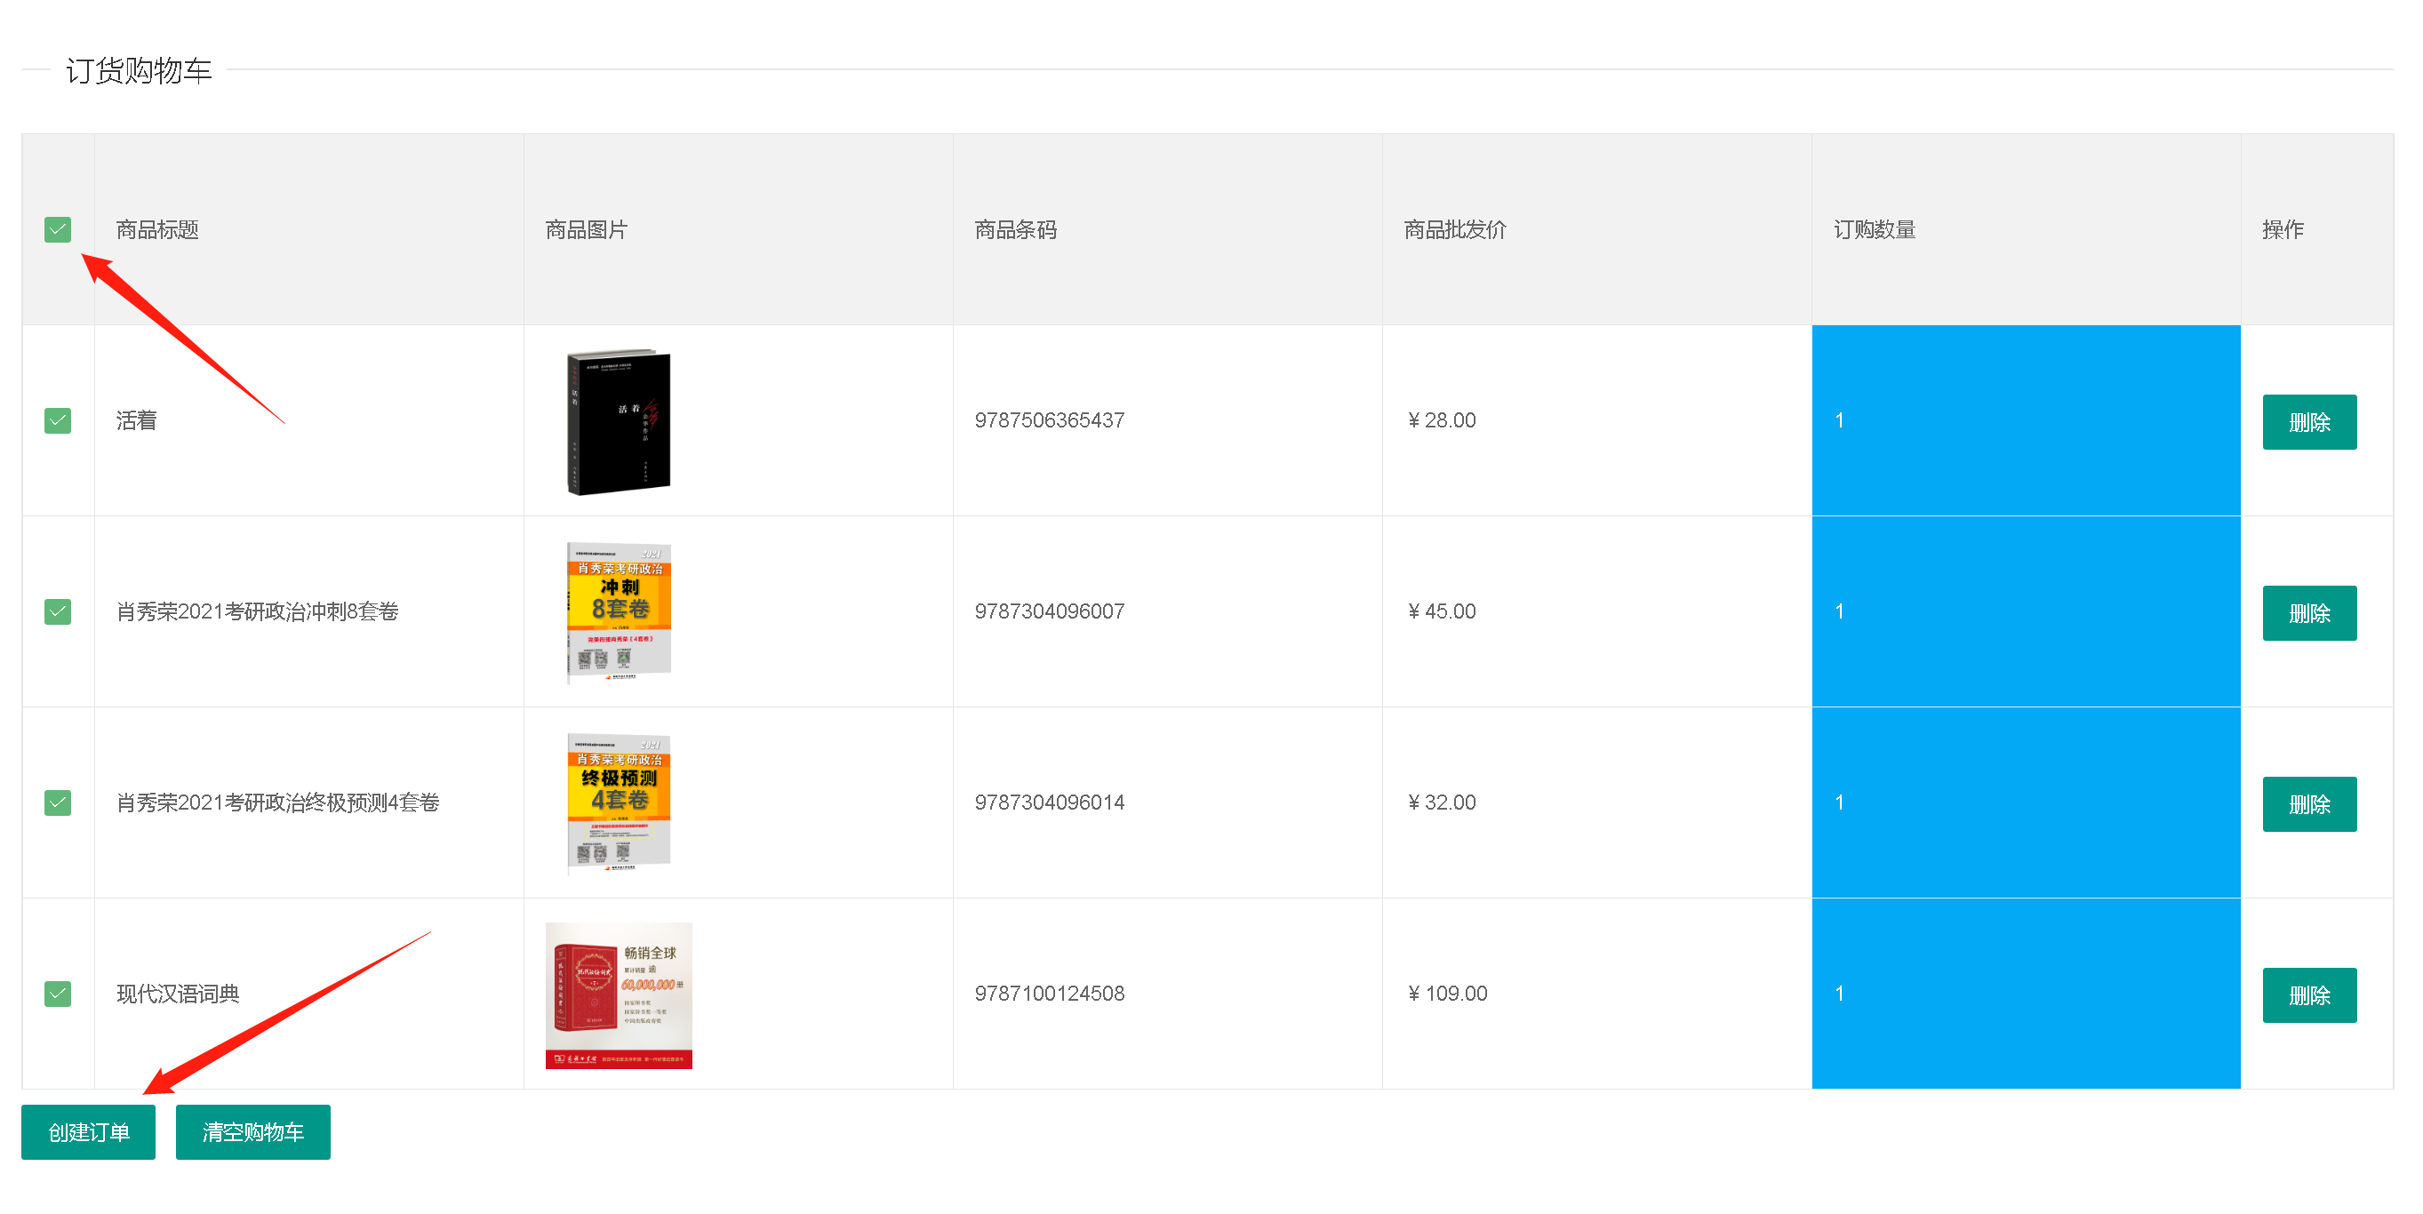Deselect 肖秀荣2021考研政治冲刺8套卷 checkbox

pos(58,611)
